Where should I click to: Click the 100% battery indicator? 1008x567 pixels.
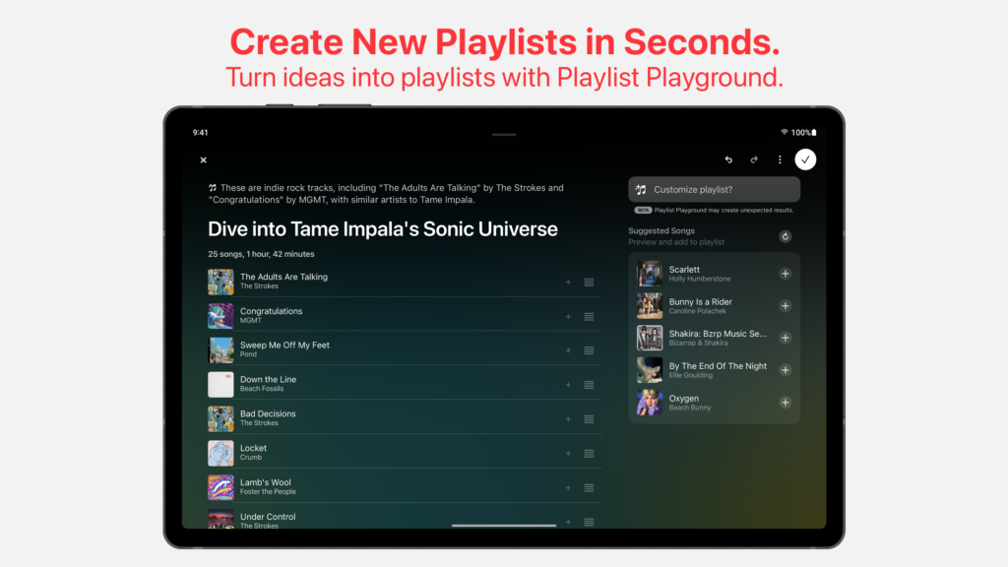pyautogui.click(x=803, y=133)
